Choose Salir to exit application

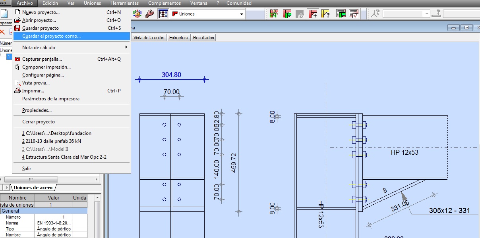72,169
